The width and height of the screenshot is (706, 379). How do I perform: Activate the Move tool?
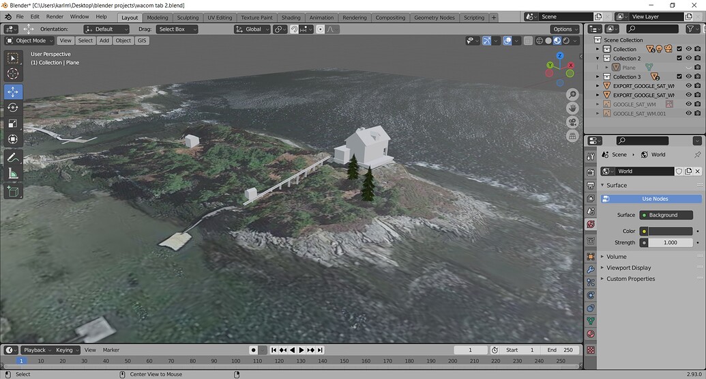(12, 92)
